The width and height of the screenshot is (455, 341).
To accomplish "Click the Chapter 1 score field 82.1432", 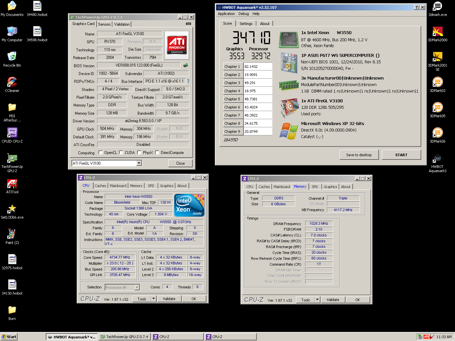I will tap(258, 67).
